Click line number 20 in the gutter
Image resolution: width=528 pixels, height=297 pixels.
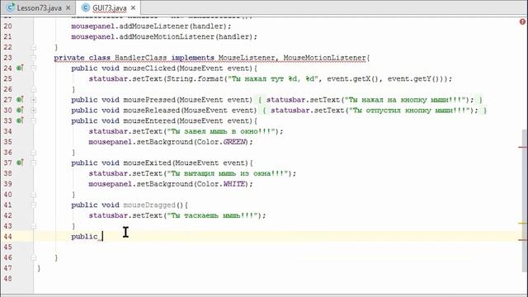coord(7,26)
